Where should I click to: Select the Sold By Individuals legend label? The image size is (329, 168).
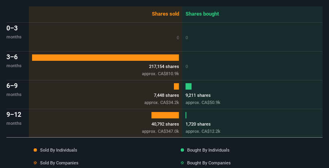59,150
